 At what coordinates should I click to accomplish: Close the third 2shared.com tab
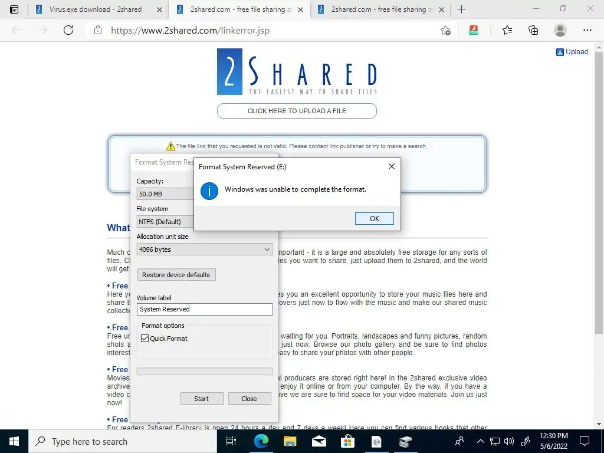[x=442, y=9]
